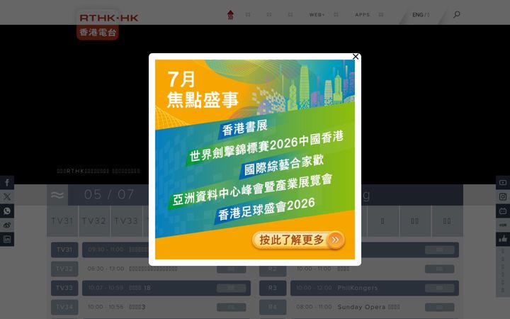Click the TV33 row label in schedule
510x319 pixels.
click(x=64, y=288)
